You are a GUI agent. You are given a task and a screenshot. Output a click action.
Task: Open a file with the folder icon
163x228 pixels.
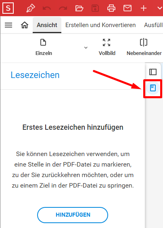click(79, 8)
